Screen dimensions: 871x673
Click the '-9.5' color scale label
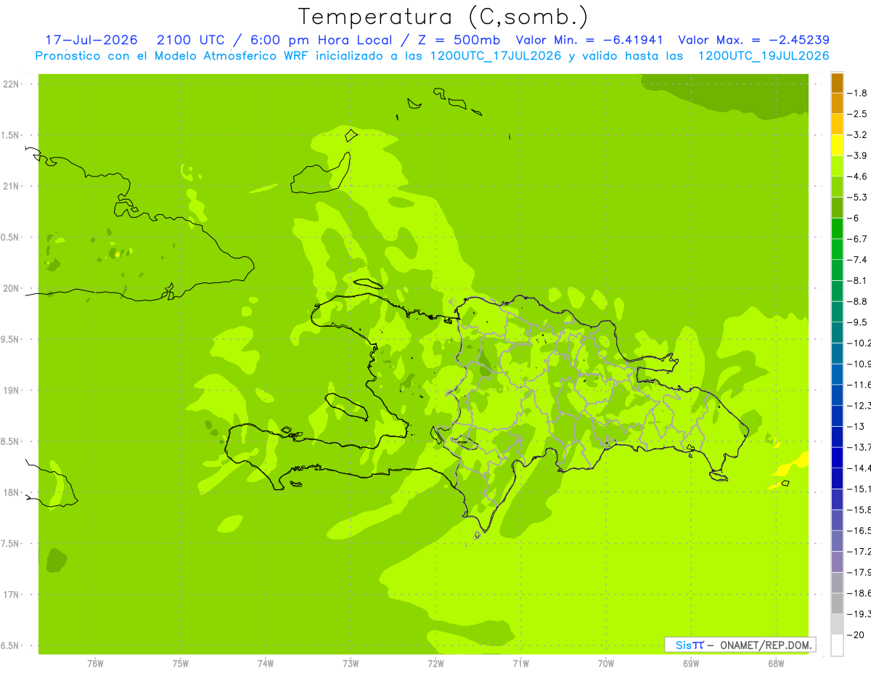click(858, 322)
